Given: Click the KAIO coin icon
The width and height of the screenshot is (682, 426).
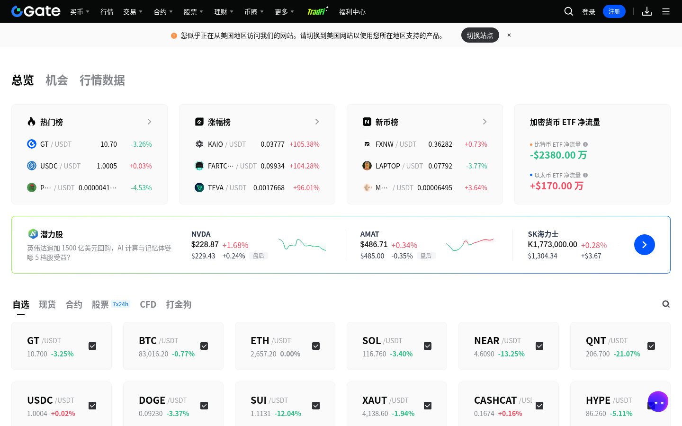Looking at the screenshot, I should pyautogui.click(x=199, y=144).
